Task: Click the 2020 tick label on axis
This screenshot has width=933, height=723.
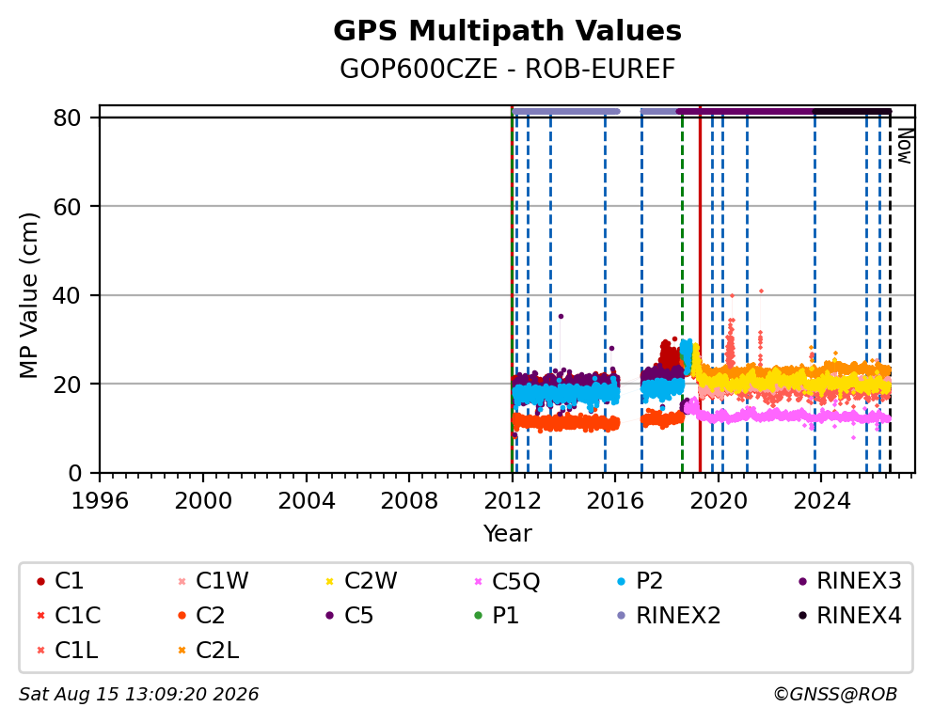Action: pos(719,501)
